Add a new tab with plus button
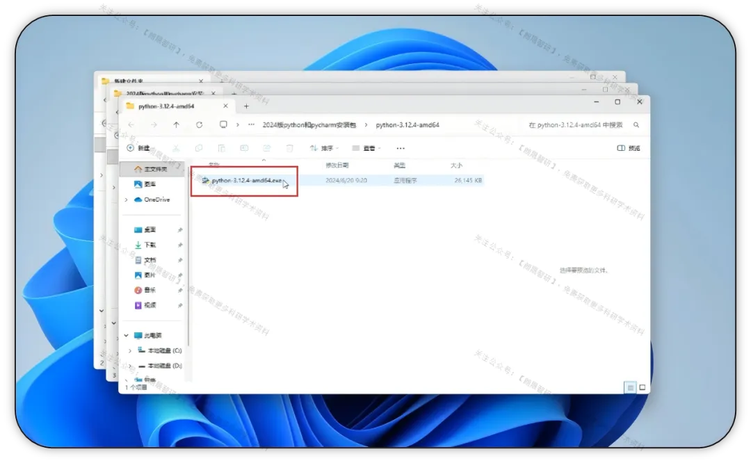The image size is (751, 463). [246, 106]
